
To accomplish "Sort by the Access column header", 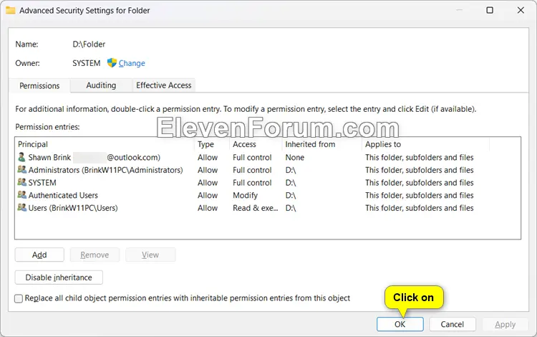I will (255, 144).
